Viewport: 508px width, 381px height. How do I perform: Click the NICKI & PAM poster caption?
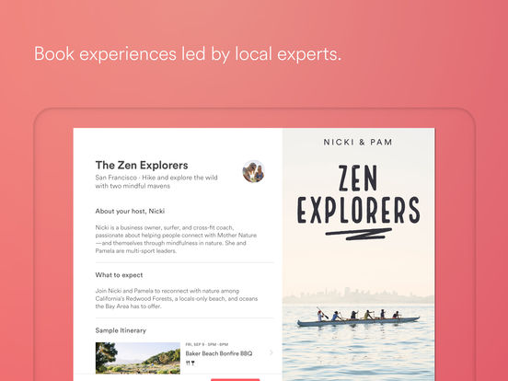(358, 143)
